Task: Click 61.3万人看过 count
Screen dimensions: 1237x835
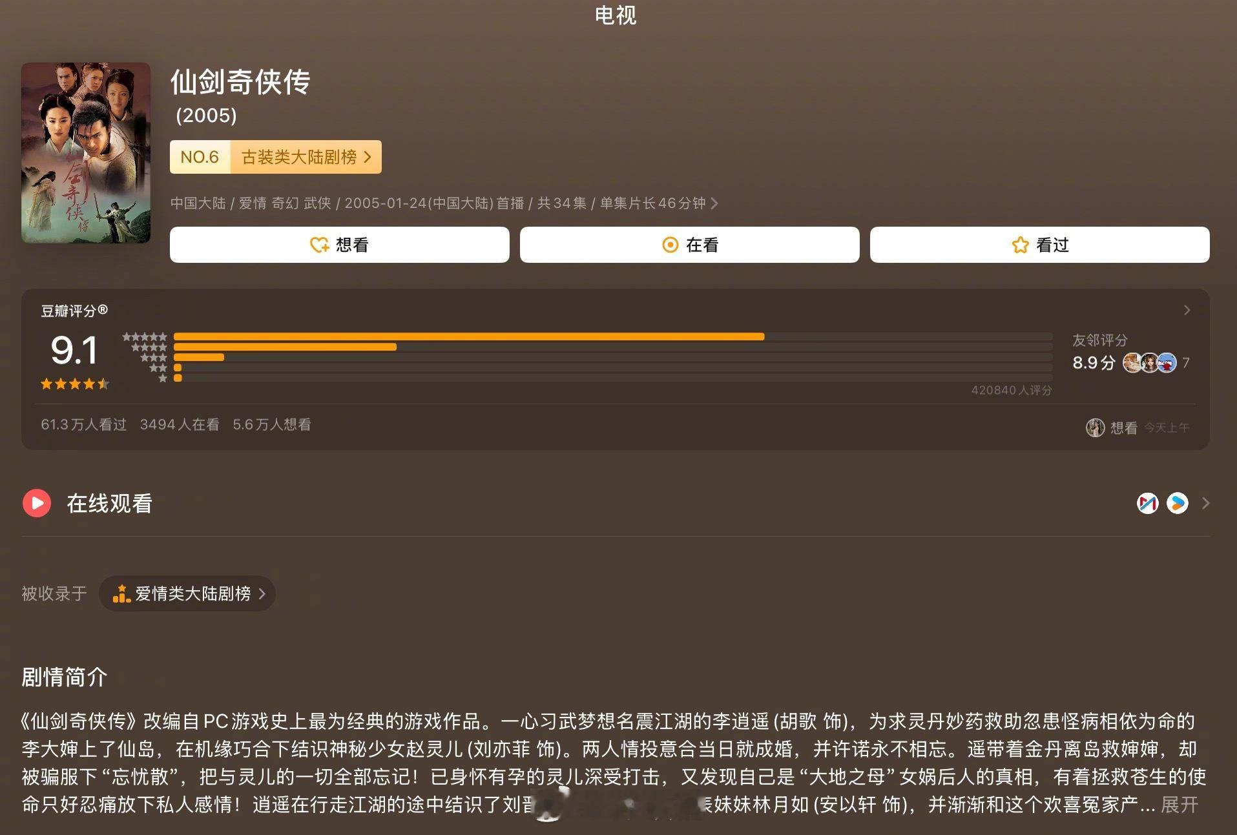Action: (x=84, y=424)
